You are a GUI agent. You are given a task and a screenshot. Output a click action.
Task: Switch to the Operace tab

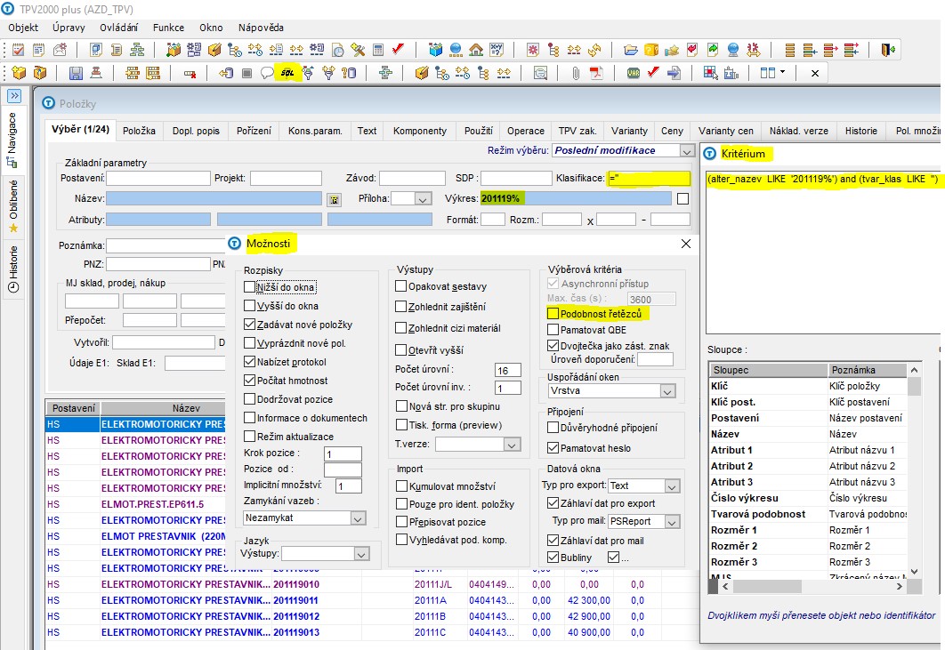[526, 131]
